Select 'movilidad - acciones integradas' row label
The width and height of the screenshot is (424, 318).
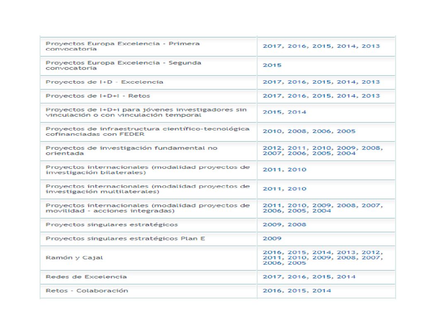[x=148, y=208]
